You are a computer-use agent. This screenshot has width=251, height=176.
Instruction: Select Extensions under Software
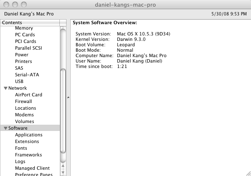click(27, 141)
